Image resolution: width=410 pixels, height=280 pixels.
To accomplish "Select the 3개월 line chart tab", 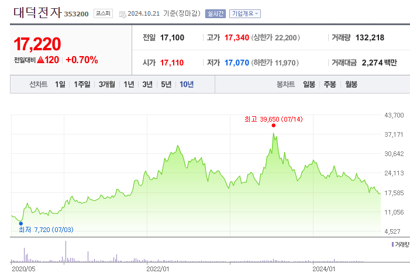I will point(106,84).
